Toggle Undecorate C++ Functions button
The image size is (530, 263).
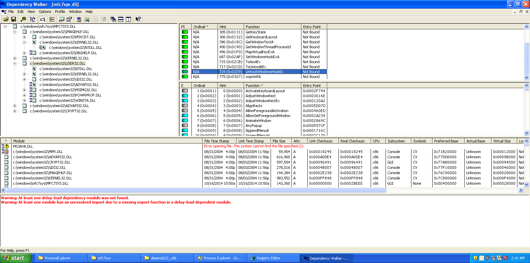click(52, 19)
